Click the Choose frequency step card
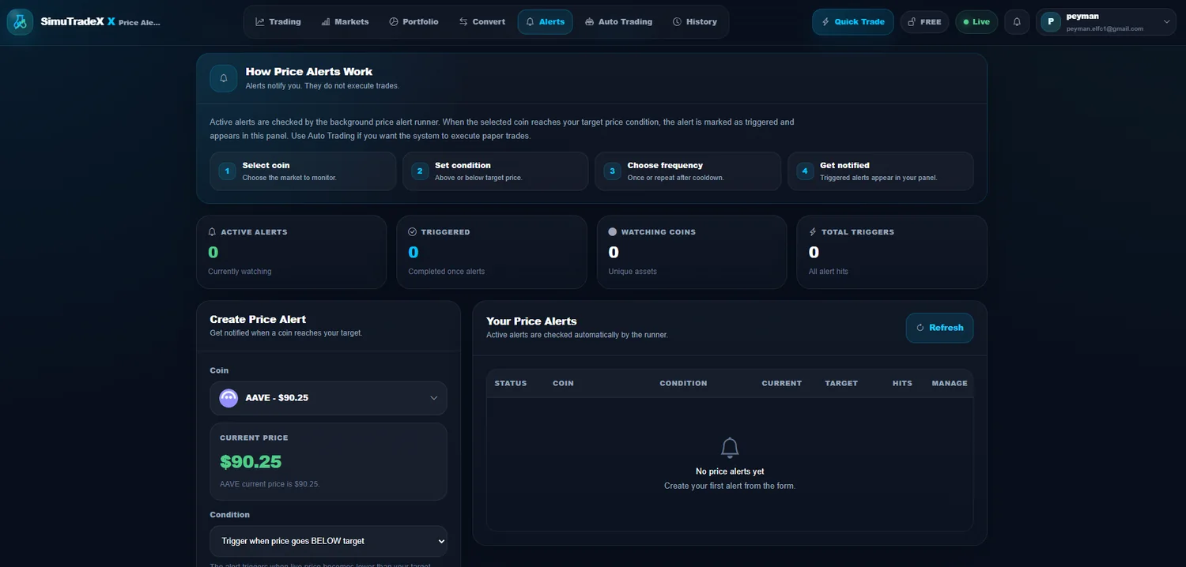 click(x=688, y=171)
